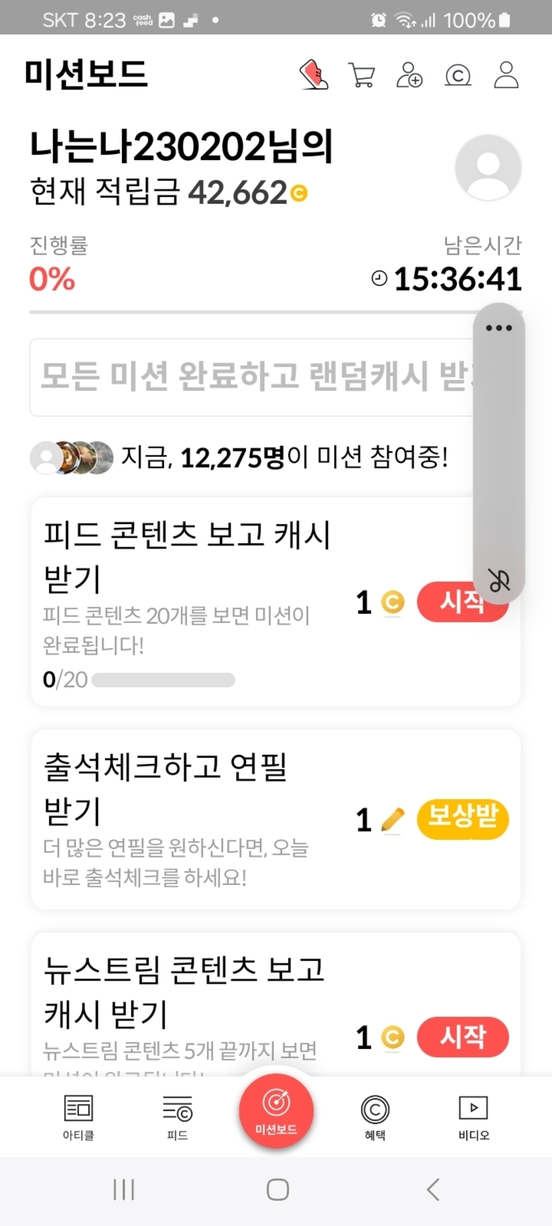The width and height of the screenshot is (552, 1226).
Task: Go to the 비디오 tab
Action: (x=474, y=1118)
